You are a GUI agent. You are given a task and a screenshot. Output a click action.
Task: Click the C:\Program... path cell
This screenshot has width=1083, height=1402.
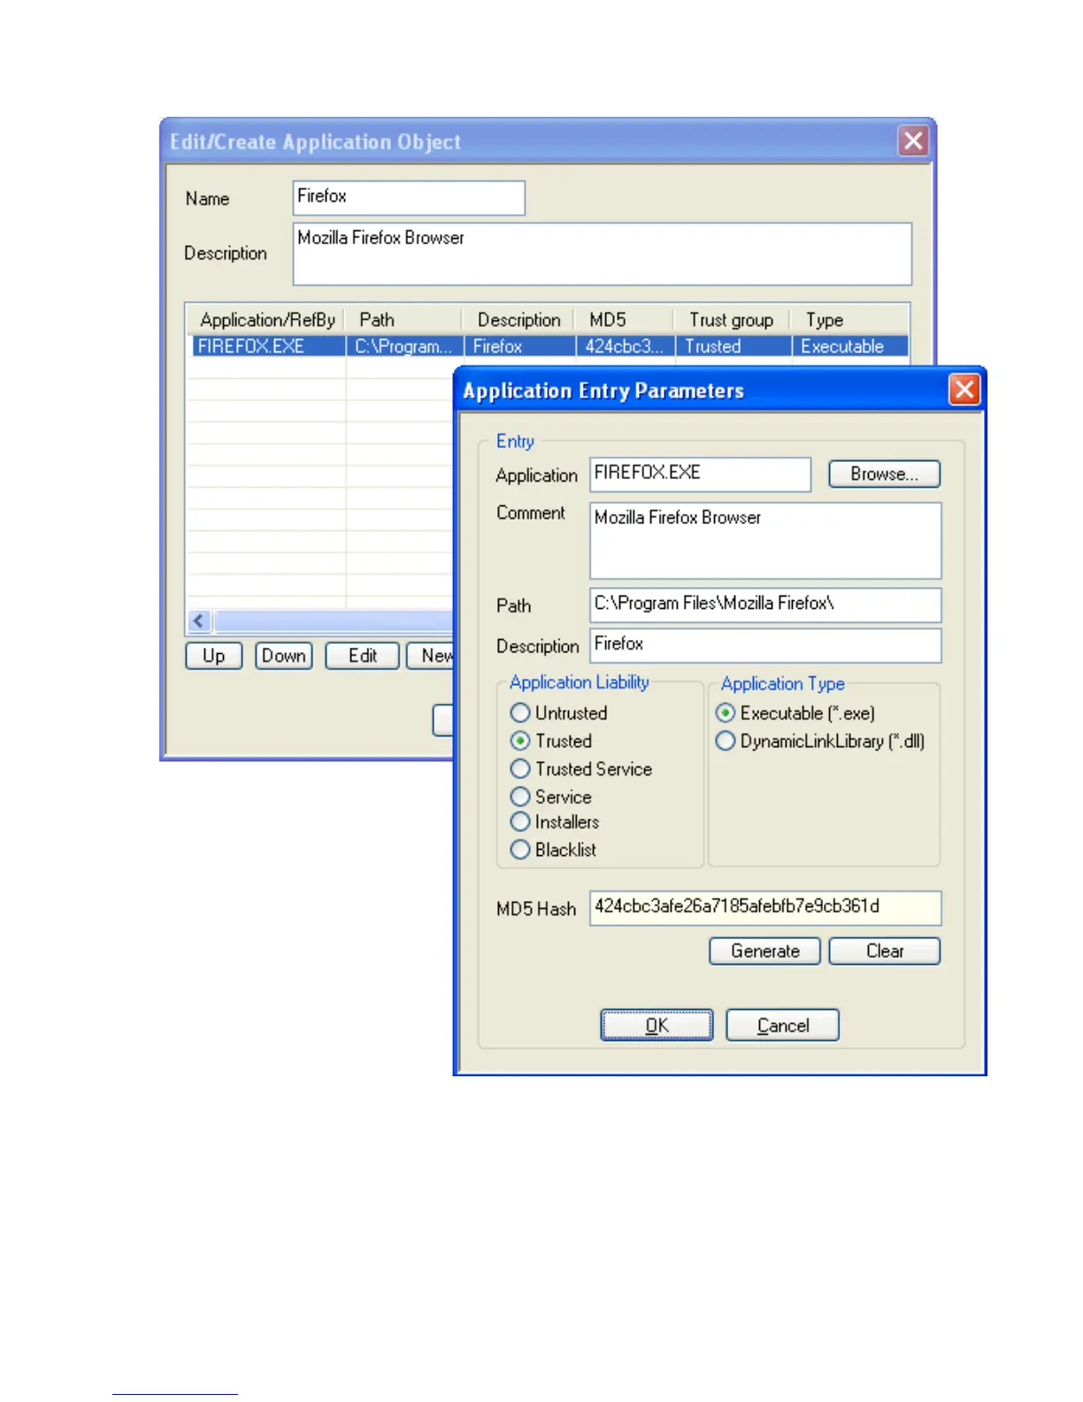[x=404, y=346]
